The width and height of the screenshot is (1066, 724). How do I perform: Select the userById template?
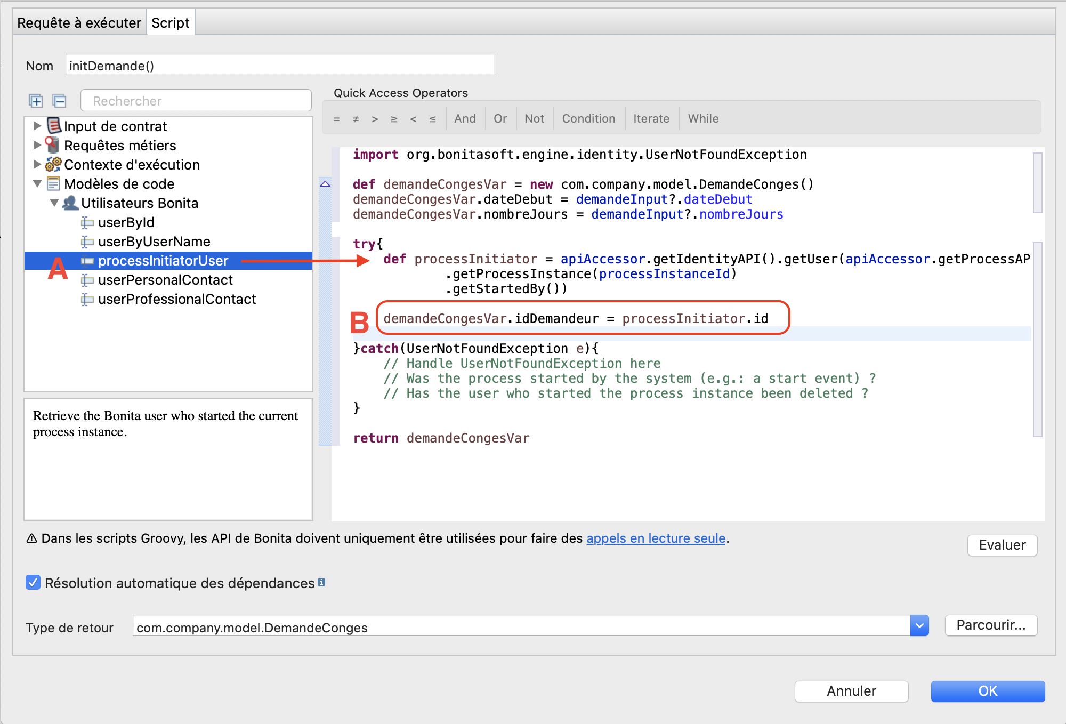126,222
